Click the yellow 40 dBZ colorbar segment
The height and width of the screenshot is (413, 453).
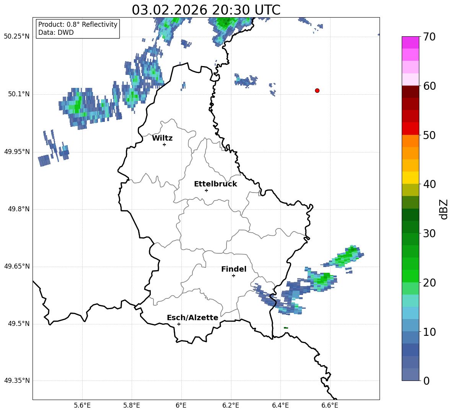coord(410,178)
